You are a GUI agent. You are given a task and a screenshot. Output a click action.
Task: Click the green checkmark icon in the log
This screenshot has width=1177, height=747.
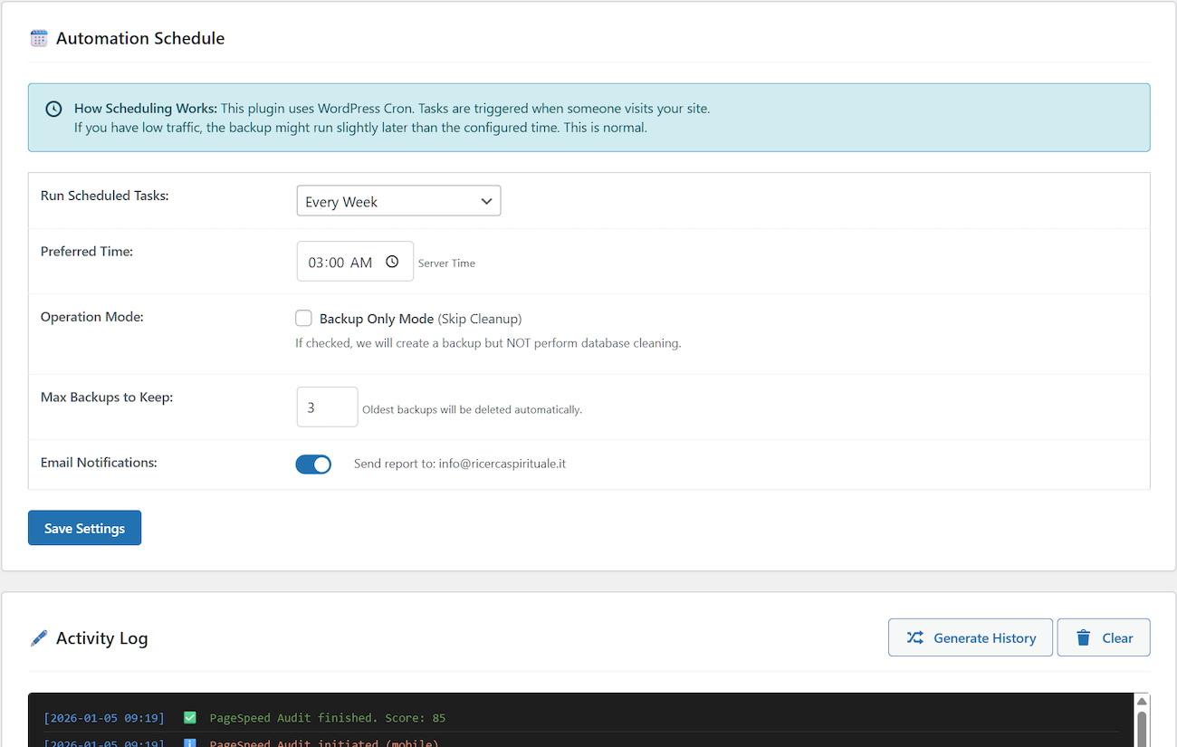pos(190,718)
